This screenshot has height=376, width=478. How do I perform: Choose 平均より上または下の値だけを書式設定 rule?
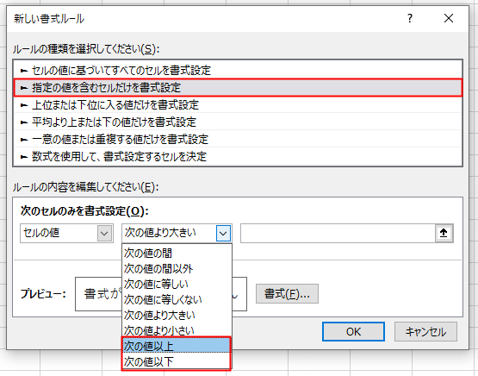coord(238,122)
